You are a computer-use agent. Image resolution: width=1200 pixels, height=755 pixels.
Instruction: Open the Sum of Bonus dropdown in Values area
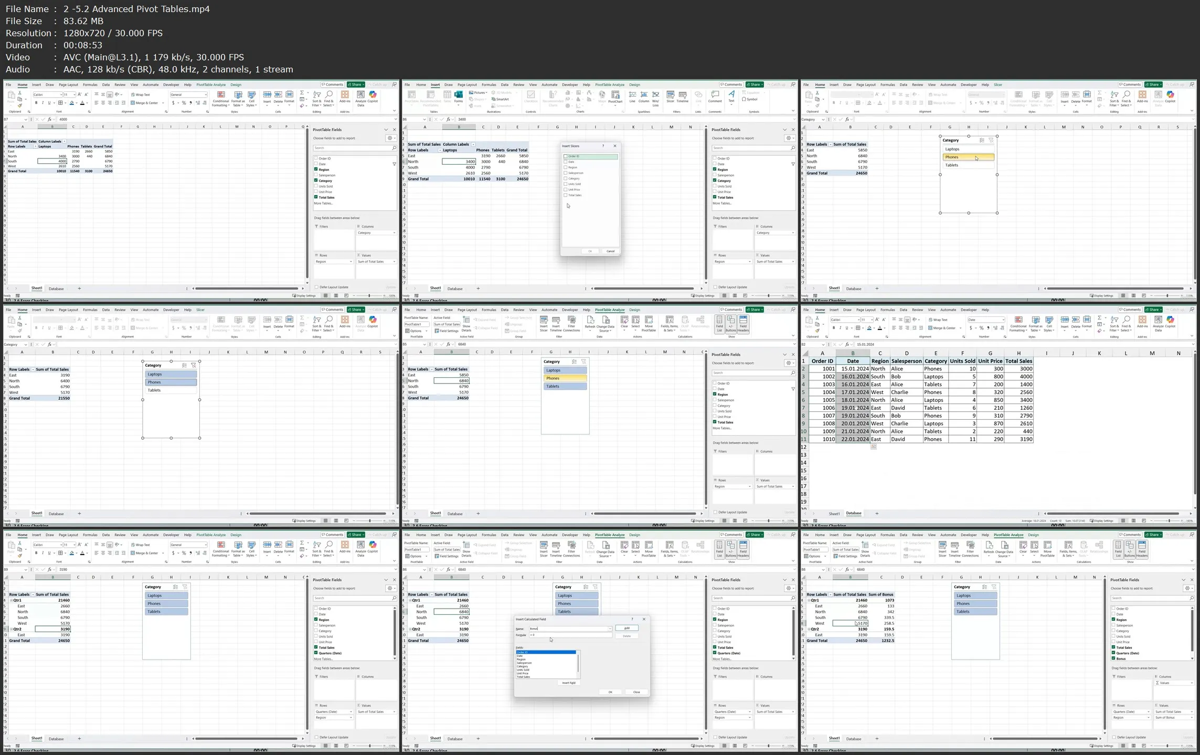coord(1191,718)
